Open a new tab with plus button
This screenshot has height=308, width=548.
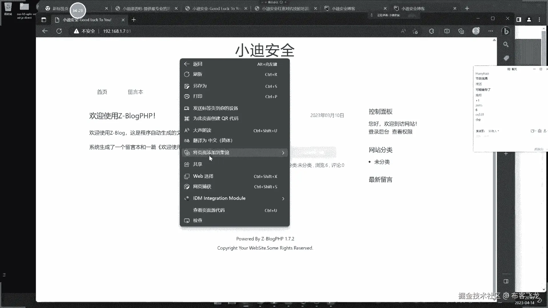tap(134, 20)
